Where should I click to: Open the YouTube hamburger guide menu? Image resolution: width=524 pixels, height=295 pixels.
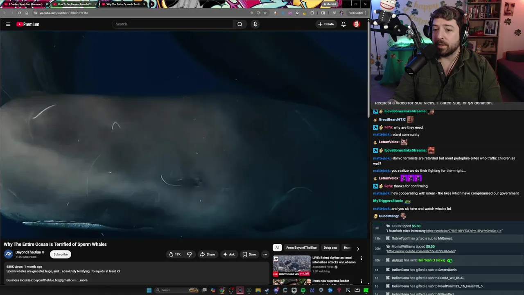8,24
